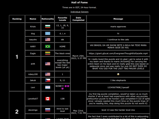Screen dimensions: 159x119
Task: Click the '9, 11' favorite levels cell
Action: [62, 80]
